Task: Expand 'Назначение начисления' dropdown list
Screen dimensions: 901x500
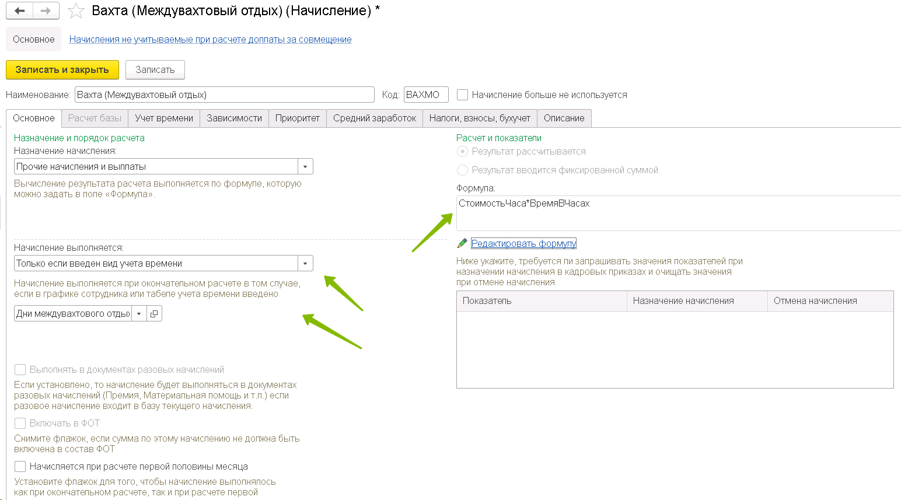Action: 305,167
